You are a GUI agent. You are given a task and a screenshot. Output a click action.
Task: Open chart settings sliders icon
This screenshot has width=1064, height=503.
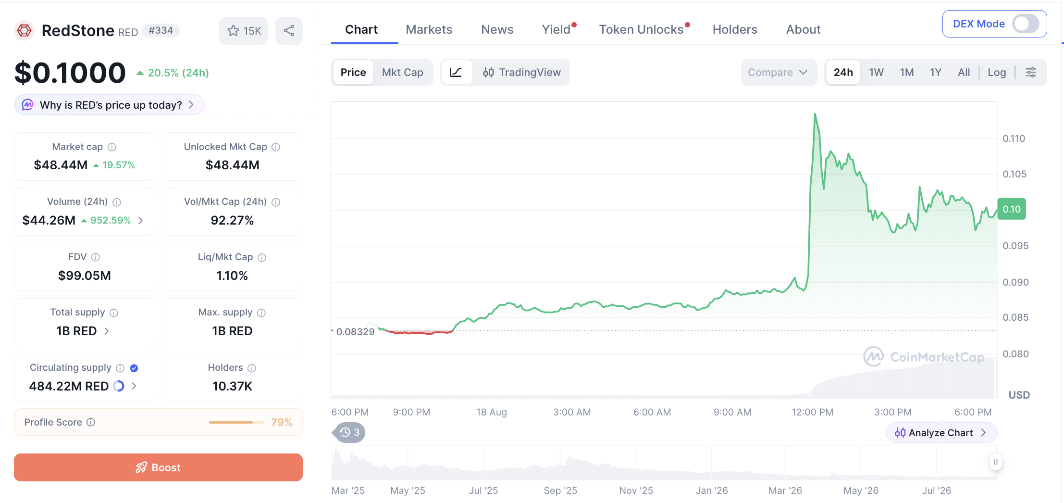tap(1031, 72)
